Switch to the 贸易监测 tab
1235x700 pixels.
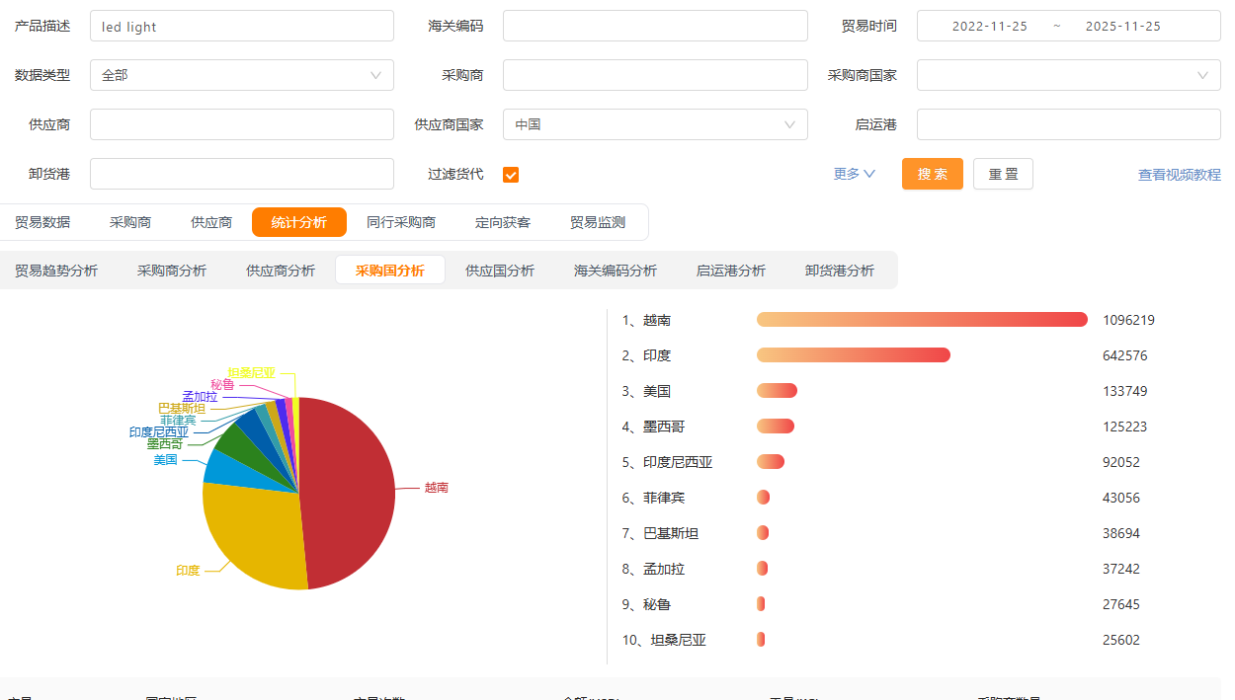pyautogui.click(x=598, y=222)
